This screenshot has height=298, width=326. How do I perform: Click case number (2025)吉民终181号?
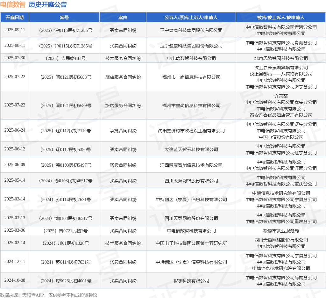pos(66,58)
